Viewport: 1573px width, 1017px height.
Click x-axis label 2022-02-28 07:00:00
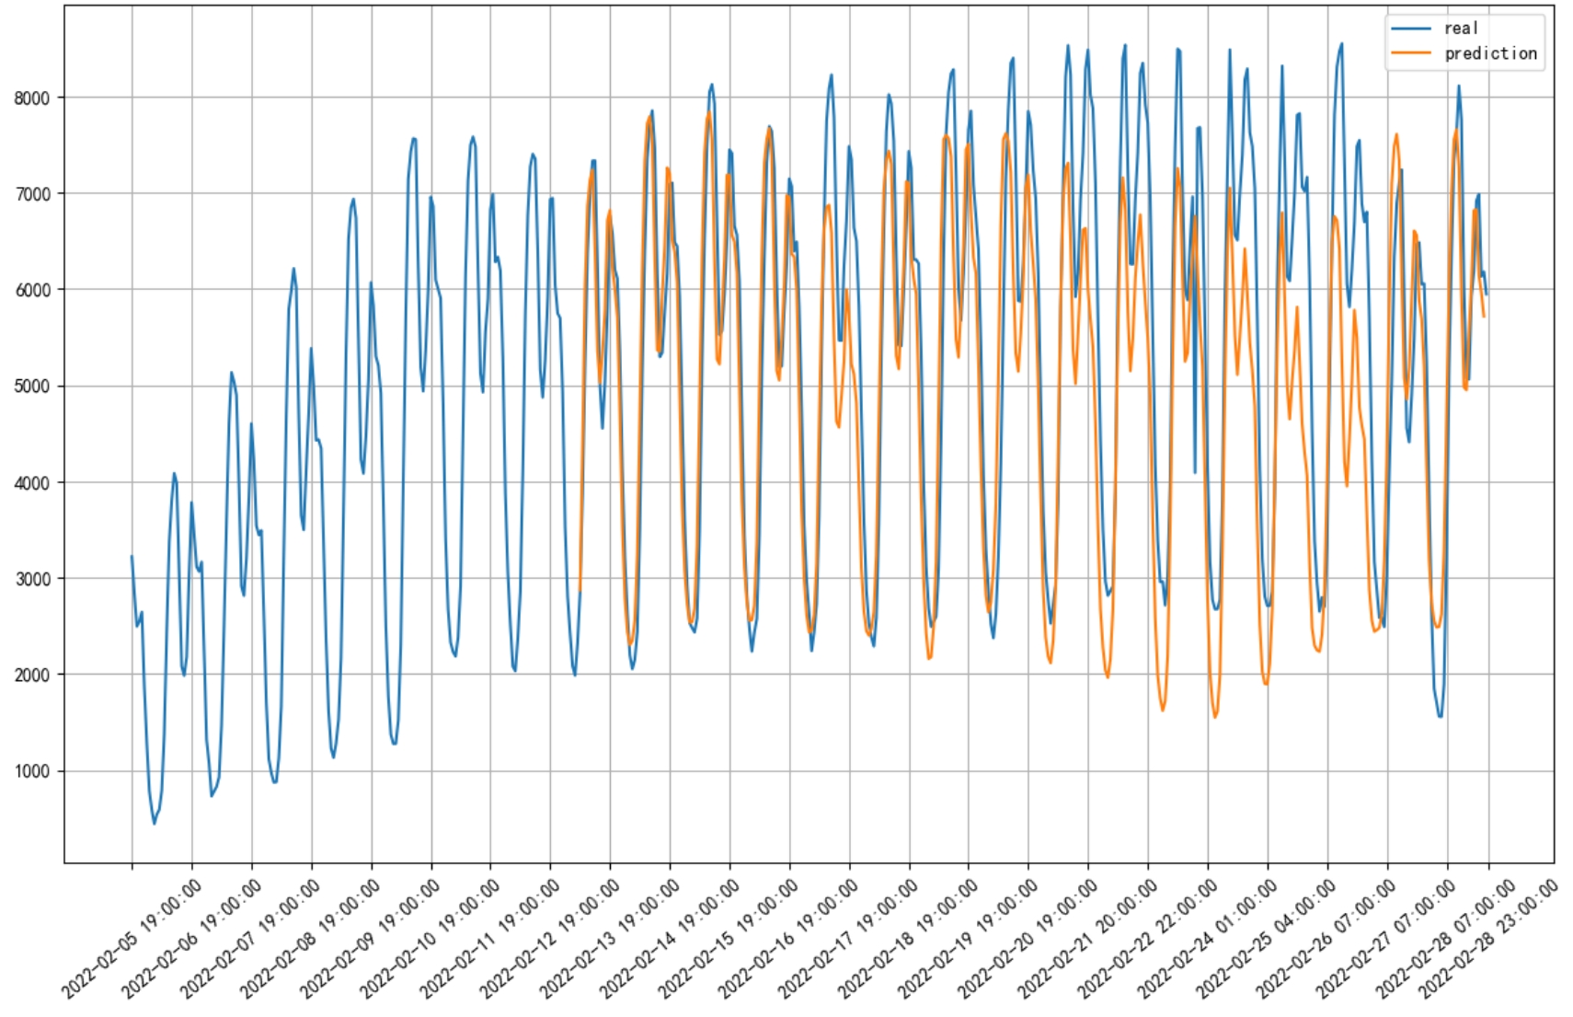(1447, 939)
